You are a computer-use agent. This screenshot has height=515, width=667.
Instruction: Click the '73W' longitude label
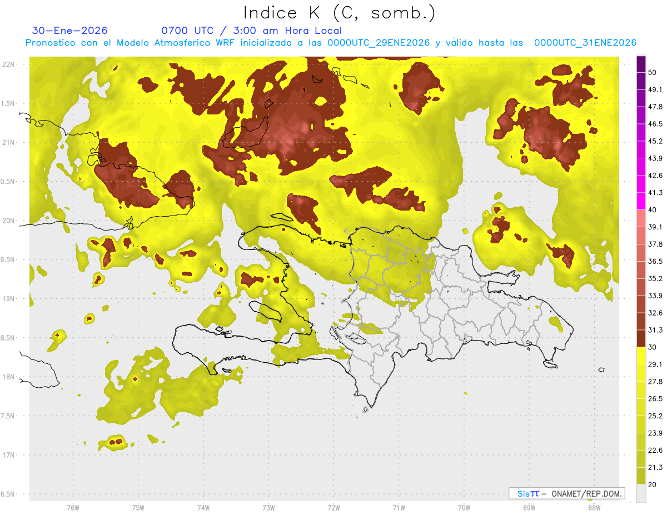268,507
